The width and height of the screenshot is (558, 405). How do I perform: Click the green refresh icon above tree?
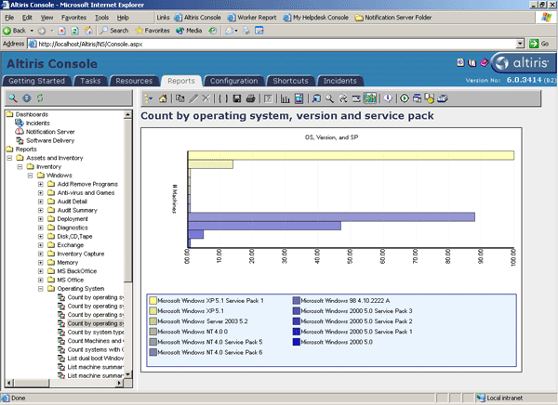point(40,98)
